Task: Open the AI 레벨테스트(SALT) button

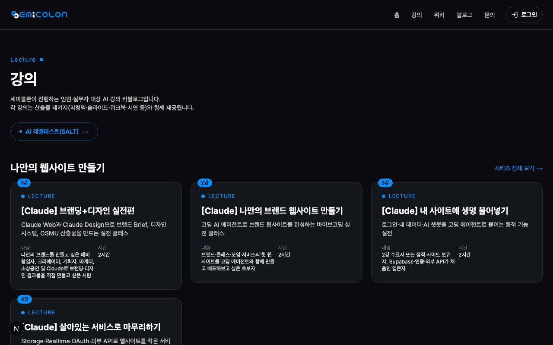Action: point(54,132)
